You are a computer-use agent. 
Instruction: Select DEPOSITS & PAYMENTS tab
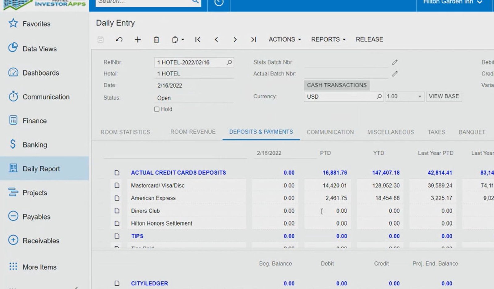pos(261,132)
